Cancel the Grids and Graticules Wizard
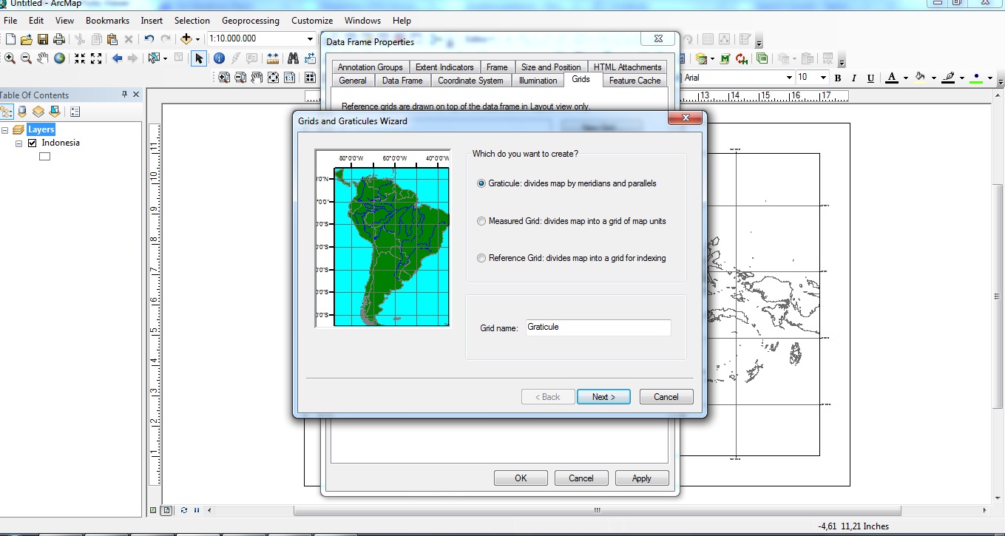 [x=666, y=397]
